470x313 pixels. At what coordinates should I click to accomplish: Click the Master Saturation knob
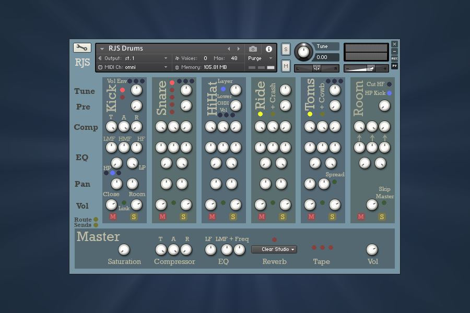[124, 249]
